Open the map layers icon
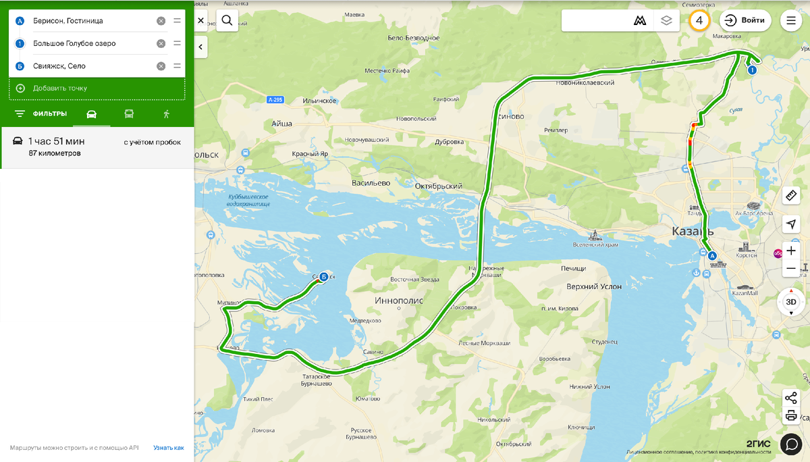The image size is (810, 462). pos(666,20)
